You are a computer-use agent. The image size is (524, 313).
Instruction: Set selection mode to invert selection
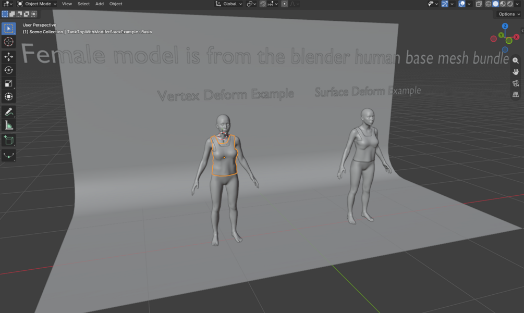click(x=27, y=14)
